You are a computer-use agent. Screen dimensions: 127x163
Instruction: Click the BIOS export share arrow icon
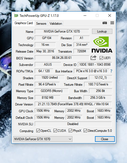click(93, 58)
